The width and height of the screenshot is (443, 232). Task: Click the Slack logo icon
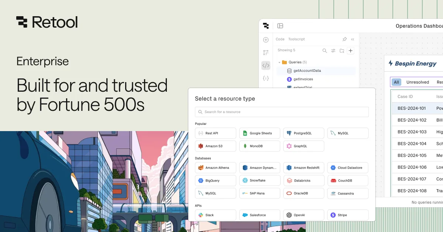201,215
